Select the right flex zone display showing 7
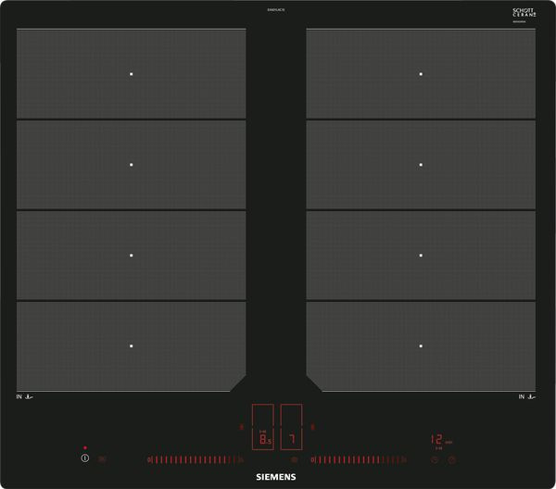This screenshot has height=489, width=556. [x=291, y=438]
